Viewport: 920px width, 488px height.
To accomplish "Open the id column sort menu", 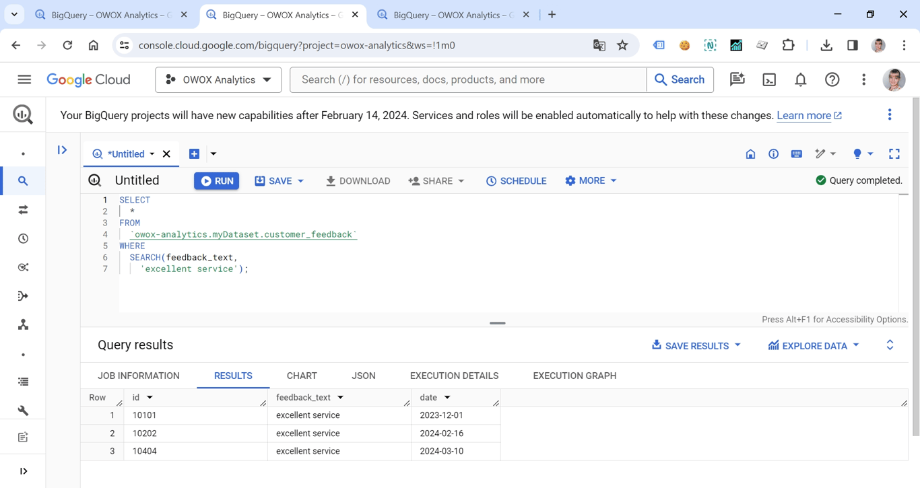I will coord(150,398).
